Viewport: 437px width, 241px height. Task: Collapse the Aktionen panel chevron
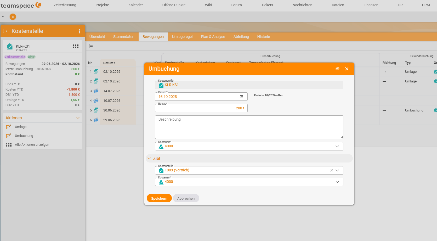(x=78, y=118)
